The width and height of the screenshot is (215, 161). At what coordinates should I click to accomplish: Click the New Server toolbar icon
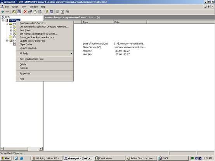tap(57, 12)
